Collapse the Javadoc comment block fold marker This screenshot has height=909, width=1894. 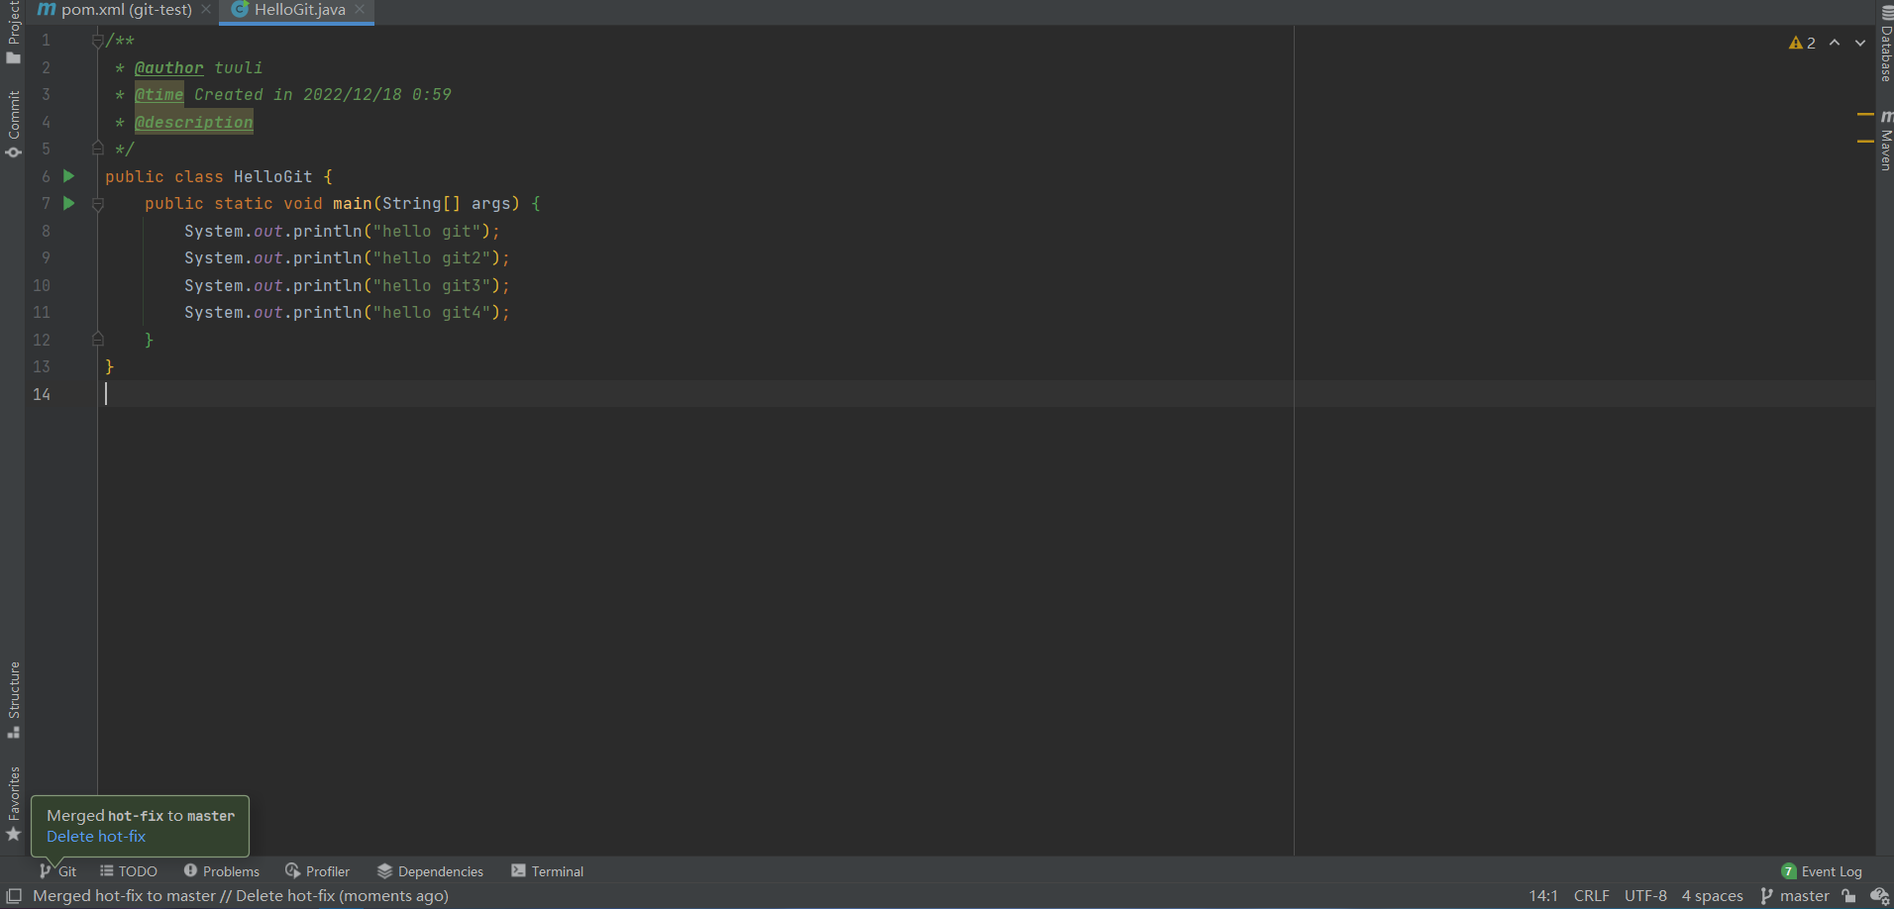point(97,41)
